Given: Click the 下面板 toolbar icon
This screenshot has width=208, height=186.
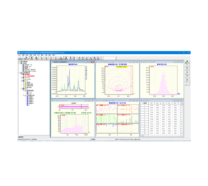Looking at the screenshot, I should click(x=37, y=58).
